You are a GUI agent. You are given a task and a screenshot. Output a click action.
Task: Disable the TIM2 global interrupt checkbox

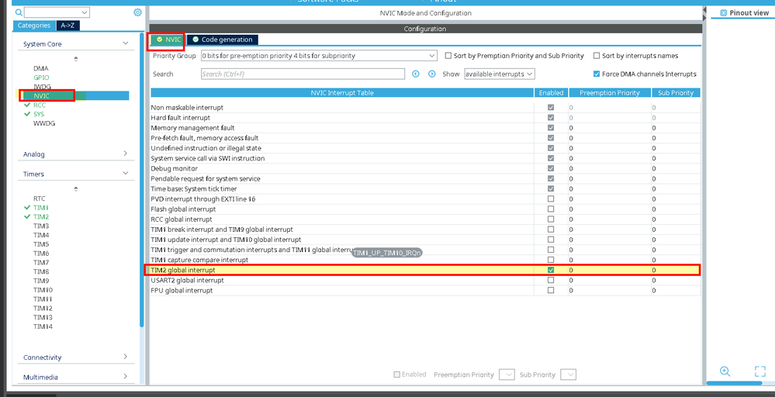click(x=551, y=270)
